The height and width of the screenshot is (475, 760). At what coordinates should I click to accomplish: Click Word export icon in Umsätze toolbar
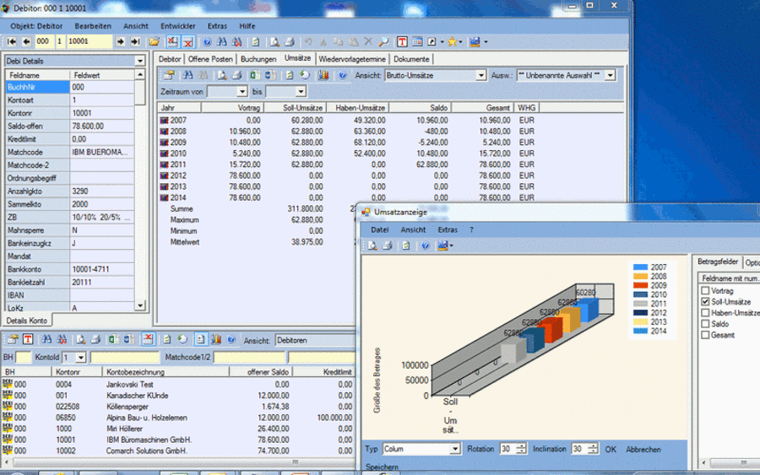coord(270,76)
